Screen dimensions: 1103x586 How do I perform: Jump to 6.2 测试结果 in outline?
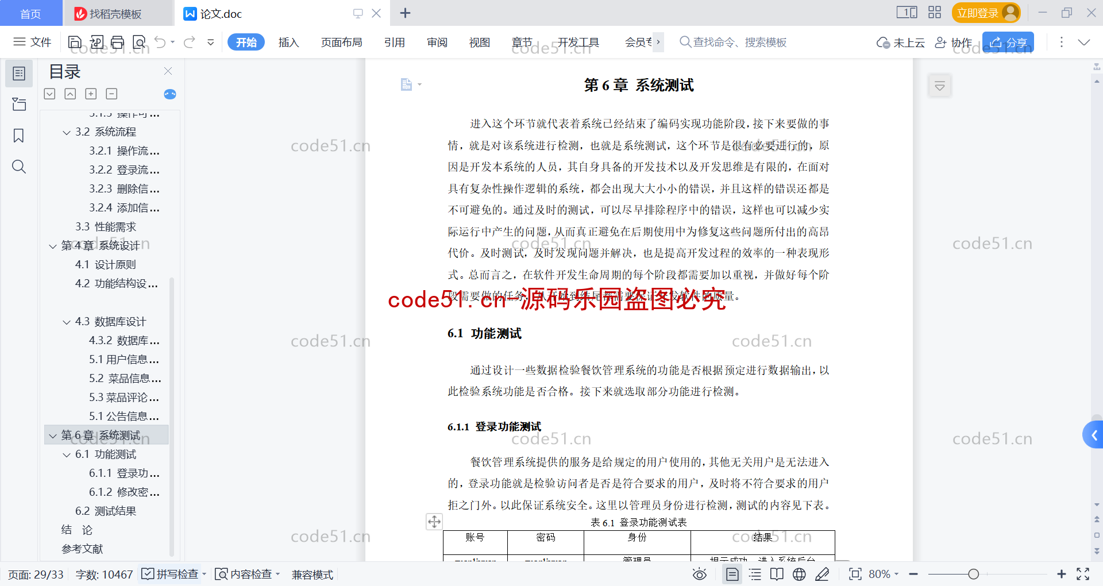coord(106,511)
